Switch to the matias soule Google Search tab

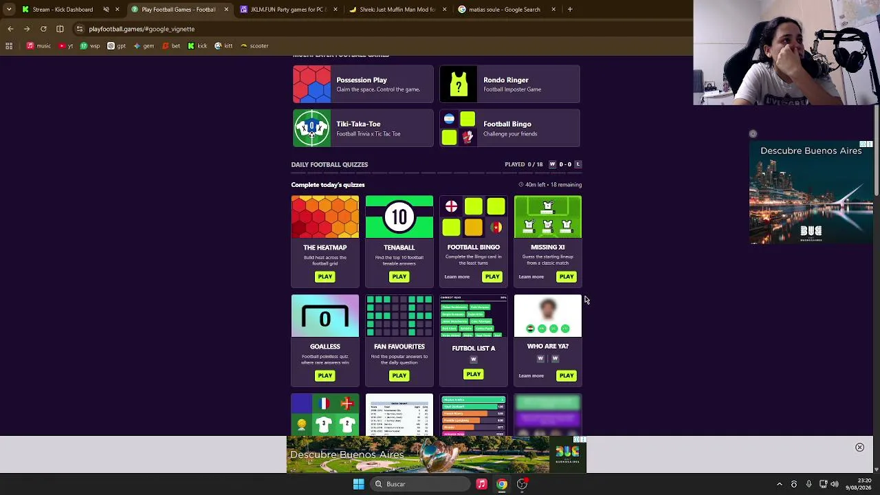504,10
